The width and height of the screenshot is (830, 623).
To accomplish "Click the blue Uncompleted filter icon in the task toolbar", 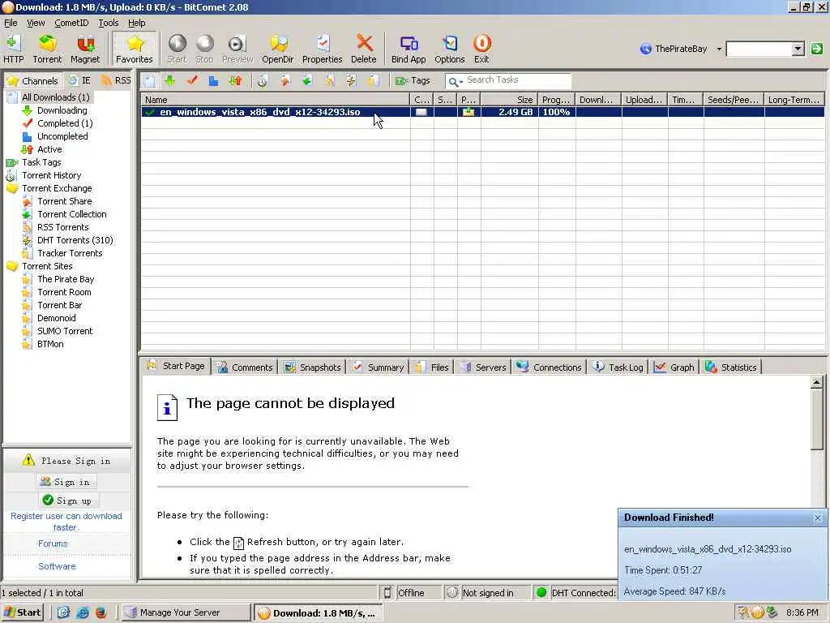I will click(213, 80).
